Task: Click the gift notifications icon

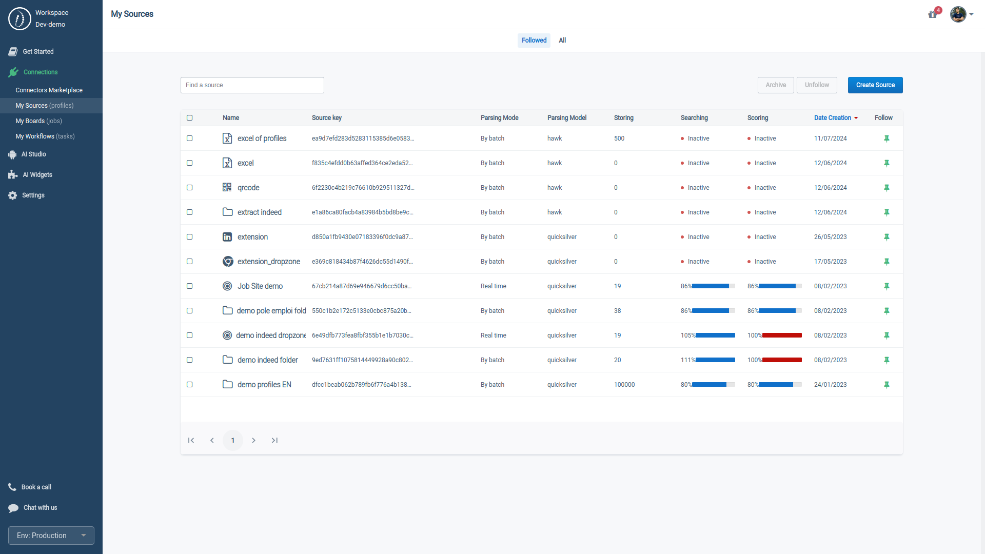Action: [933, 14]
